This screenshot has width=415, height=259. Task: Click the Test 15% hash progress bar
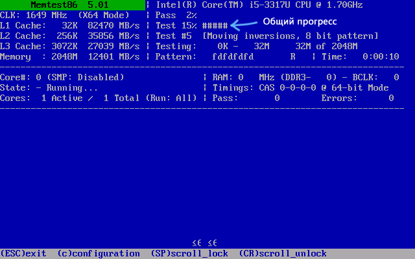pyautogui.click(x=215, y=26)
